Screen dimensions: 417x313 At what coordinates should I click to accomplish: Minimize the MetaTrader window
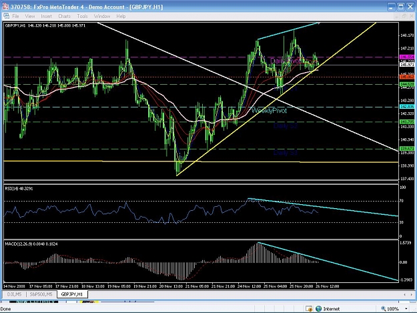[x=391, y=7]
